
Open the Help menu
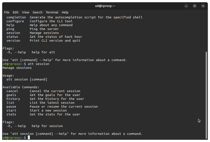pyautogui.click(x=65, y=12)
